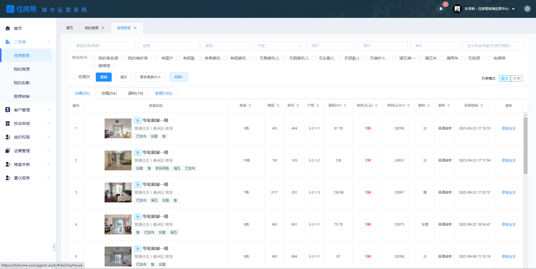The height and width of the screenshot is (269, 536).
Task: Sort by 售价(万元) column arrows
Action: click(376, 105)
